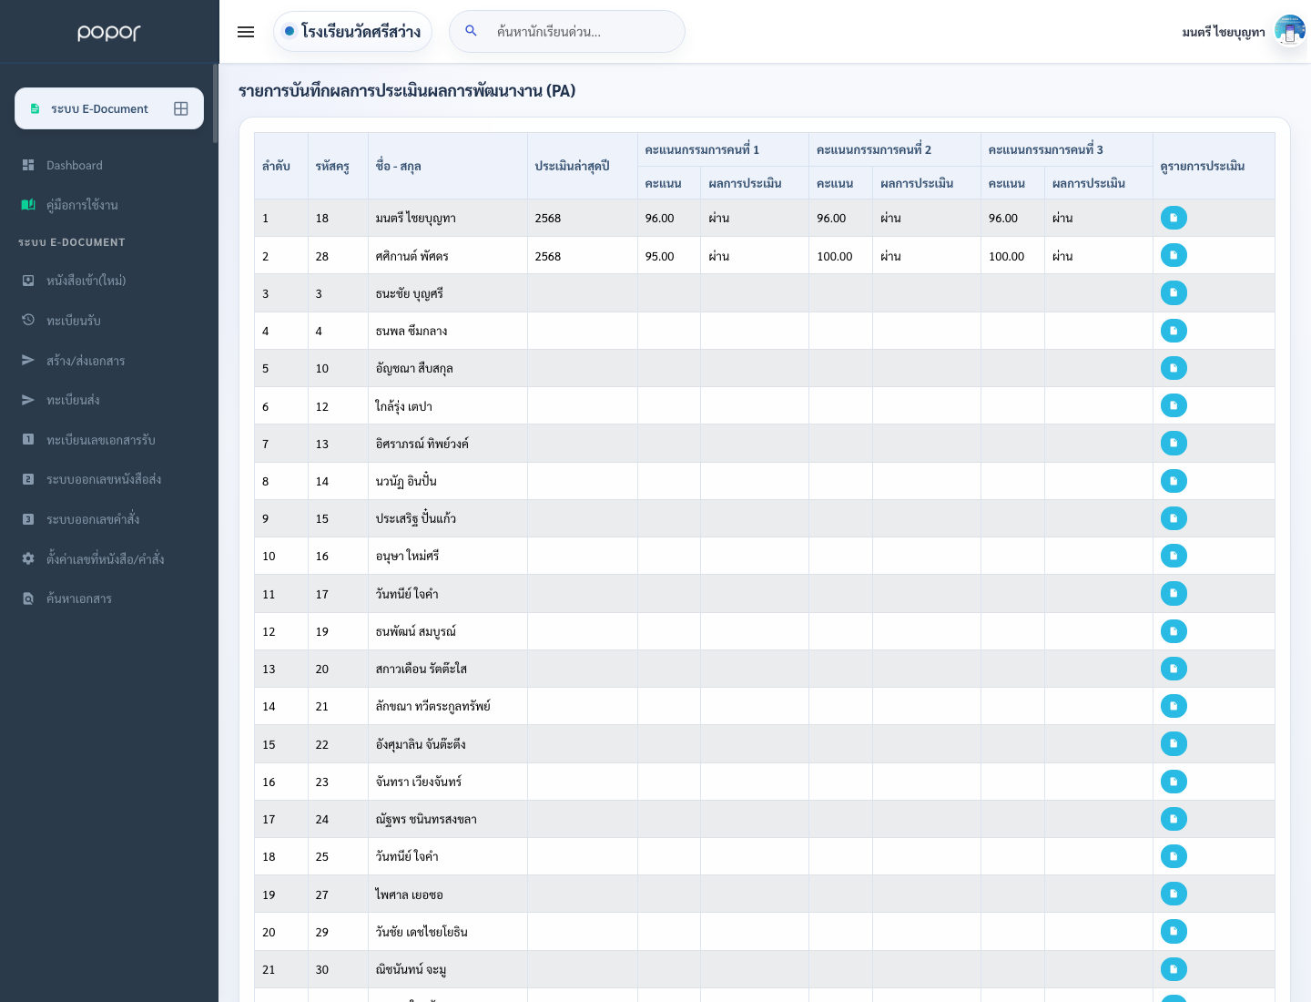Open the user profile avatar
The image size is (1311, 1002).
(x=1290, y=31)
